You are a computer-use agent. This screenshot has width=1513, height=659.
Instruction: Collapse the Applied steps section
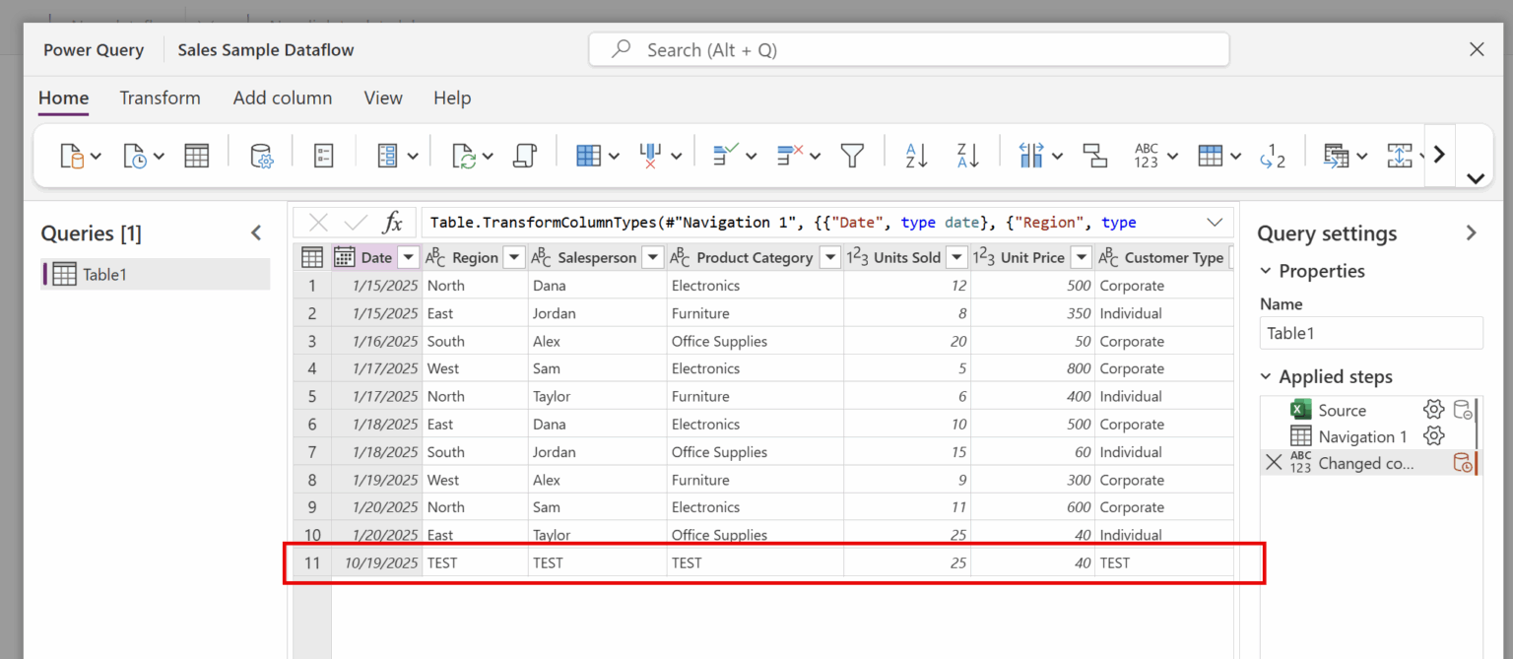(x=1266, y=377)
